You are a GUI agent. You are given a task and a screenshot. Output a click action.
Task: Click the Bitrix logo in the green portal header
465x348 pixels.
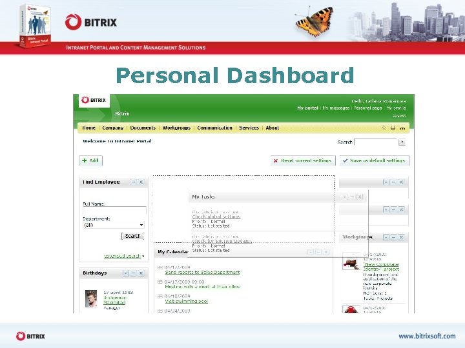pyautogui.click(x=94, y=100)
